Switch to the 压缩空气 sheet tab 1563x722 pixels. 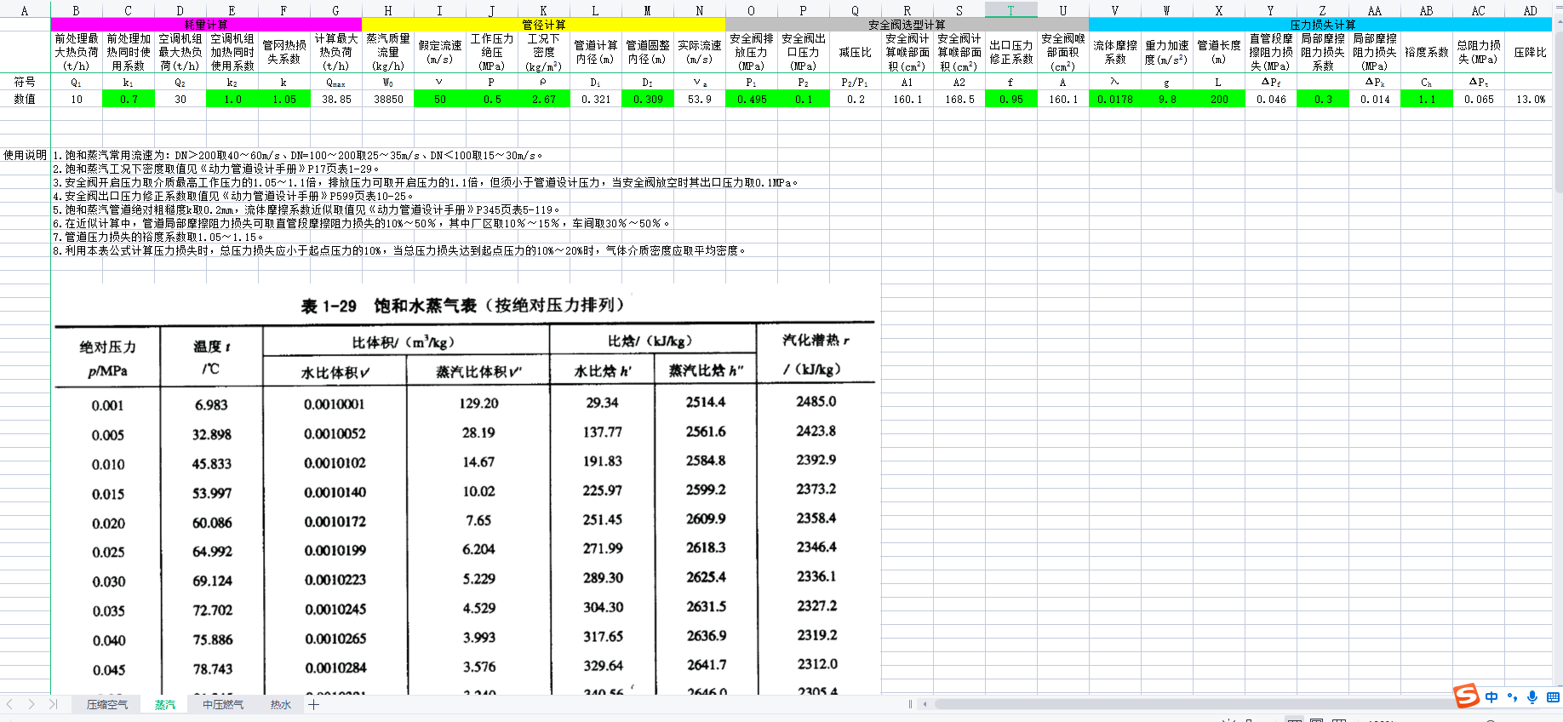click(107, 704)
